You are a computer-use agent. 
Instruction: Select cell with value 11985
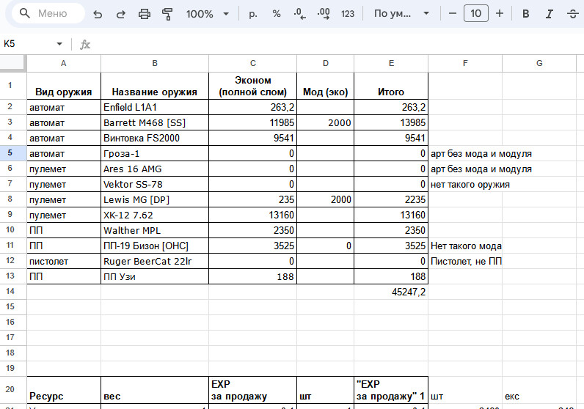click(x=253, y=122)
